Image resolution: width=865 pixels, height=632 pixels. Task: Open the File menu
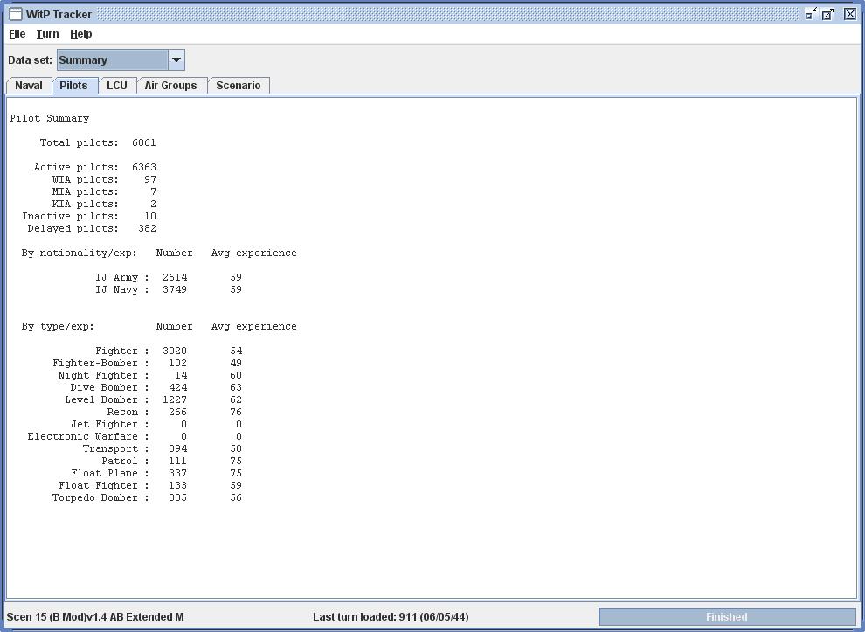pyautogui.click(x=17, y=34)
